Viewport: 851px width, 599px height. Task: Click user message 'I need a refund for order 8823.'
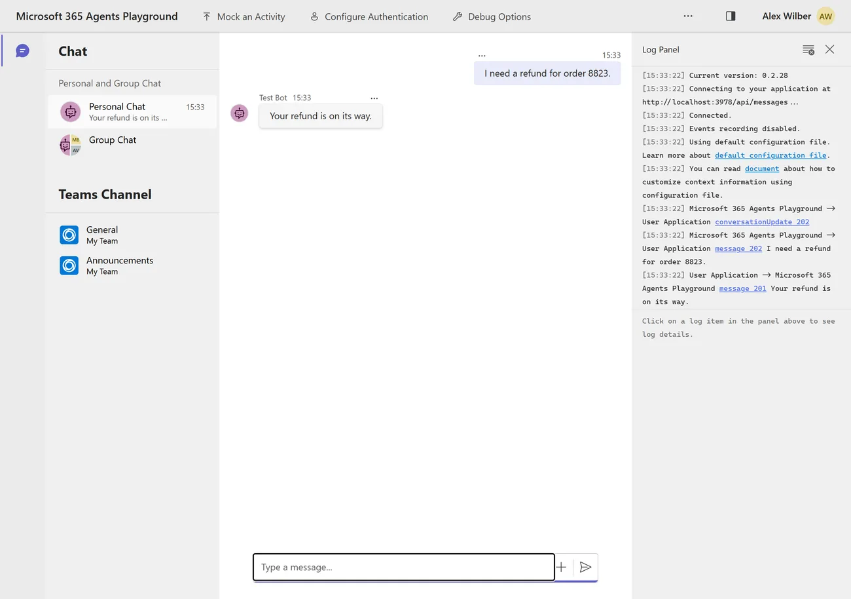(547, 73)
